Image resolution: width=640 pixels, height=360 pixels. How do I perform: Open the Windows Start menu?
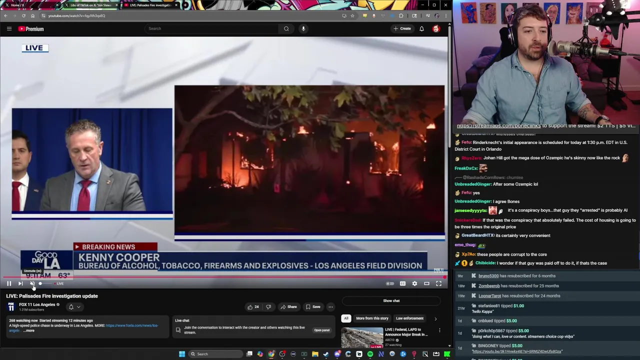(182, 354)
